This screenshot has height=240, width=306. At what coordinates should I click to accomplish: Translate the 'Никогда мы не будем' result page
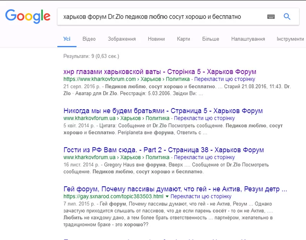(204, 118)
